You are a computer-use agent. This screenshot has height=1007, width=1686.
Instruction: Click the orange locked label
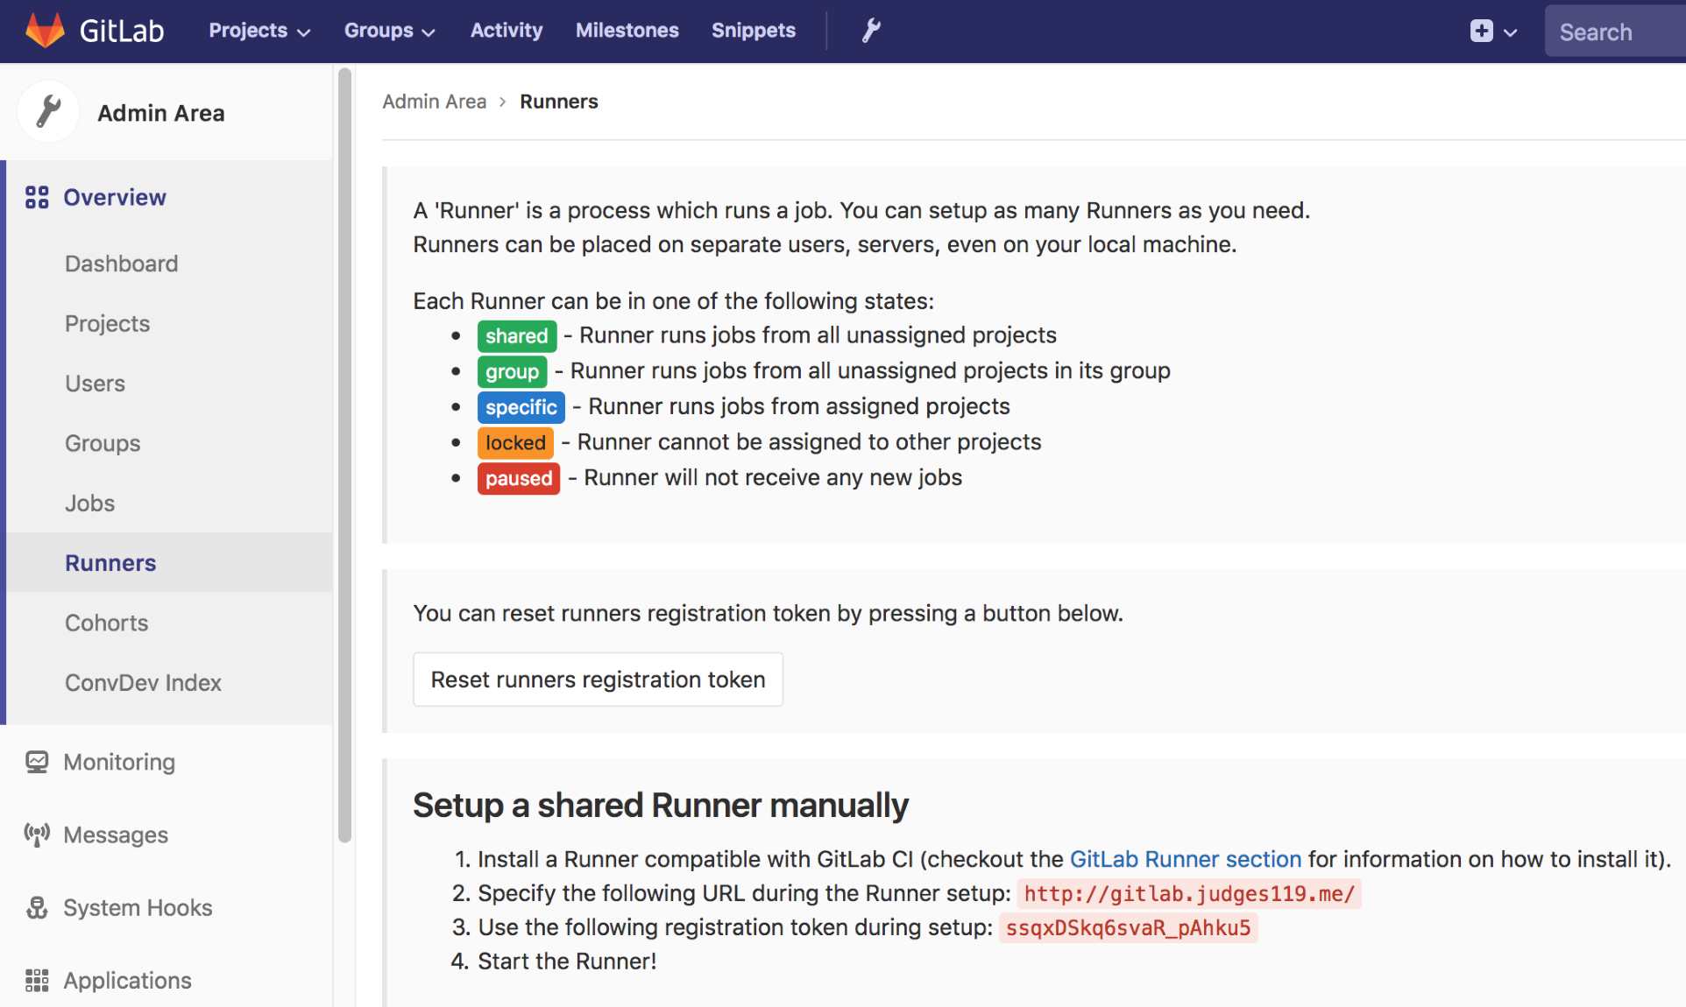pyautogui.click(x=515, y=443)
